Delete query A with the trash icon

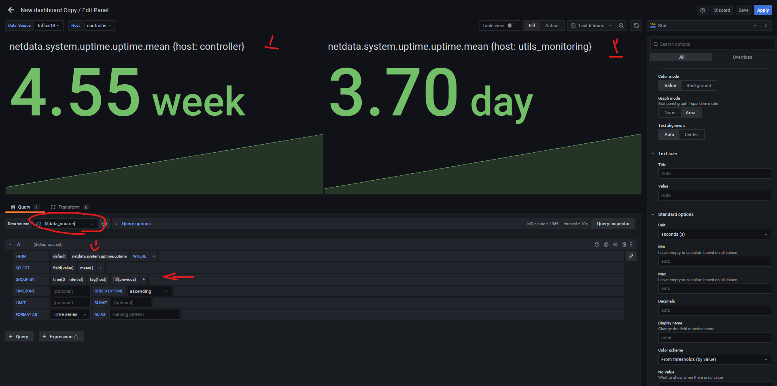point(624,245)
